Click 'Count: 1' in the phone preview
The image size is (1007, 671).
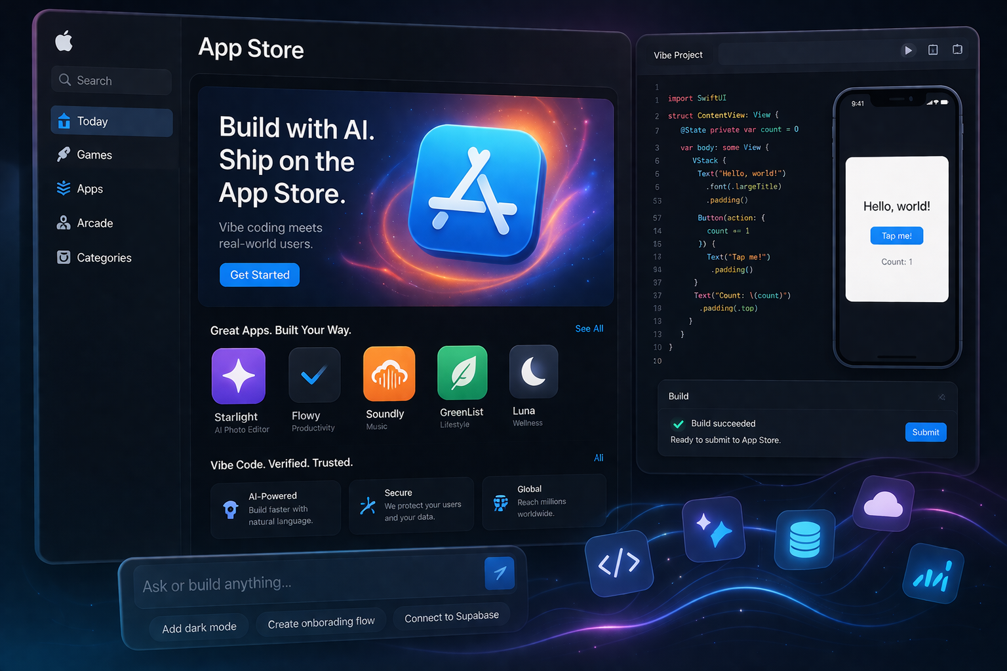[897, 262]
